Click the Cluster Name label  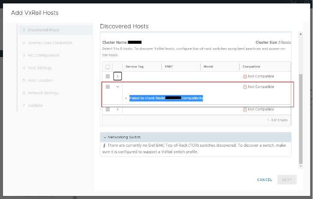(115, 42)
